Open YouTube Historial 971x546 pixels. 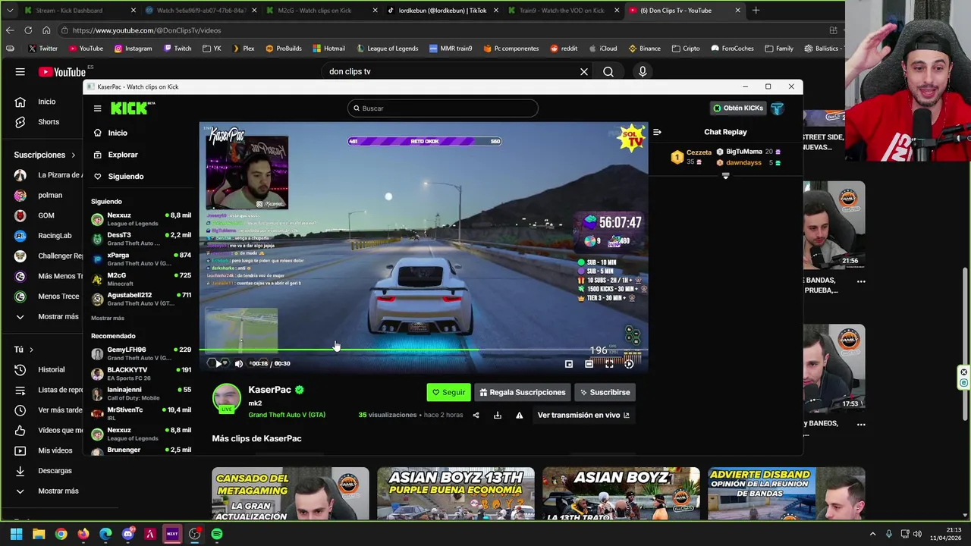(42, 370)
